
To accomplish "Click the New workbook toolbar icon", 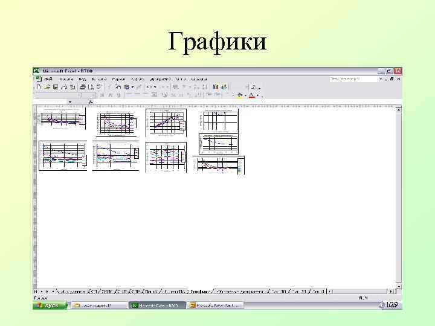I will pyautogui.click(x=39, y=87).
